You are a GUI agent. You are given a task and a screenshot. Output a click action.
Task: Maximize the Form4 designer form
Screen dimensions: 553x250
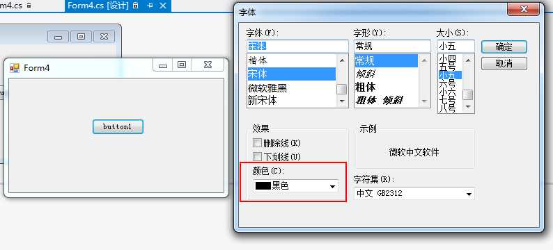tap(182, 65)
